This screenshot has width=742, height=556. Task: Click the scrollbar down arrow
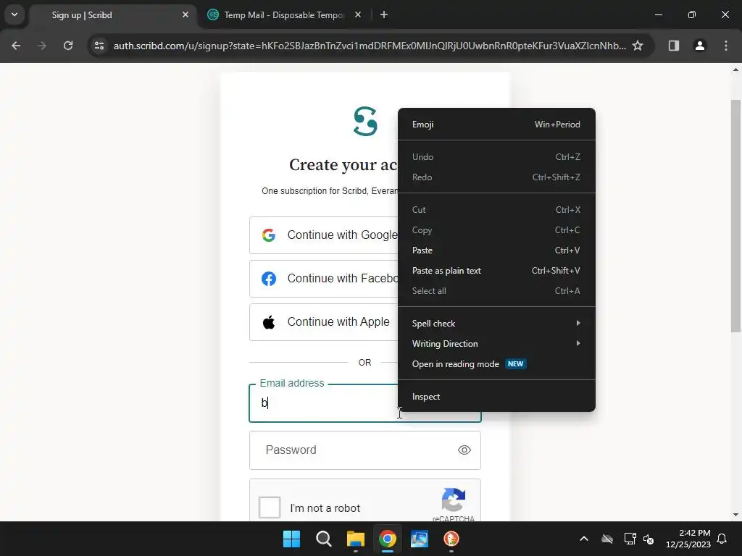click(x=736, y=515)
